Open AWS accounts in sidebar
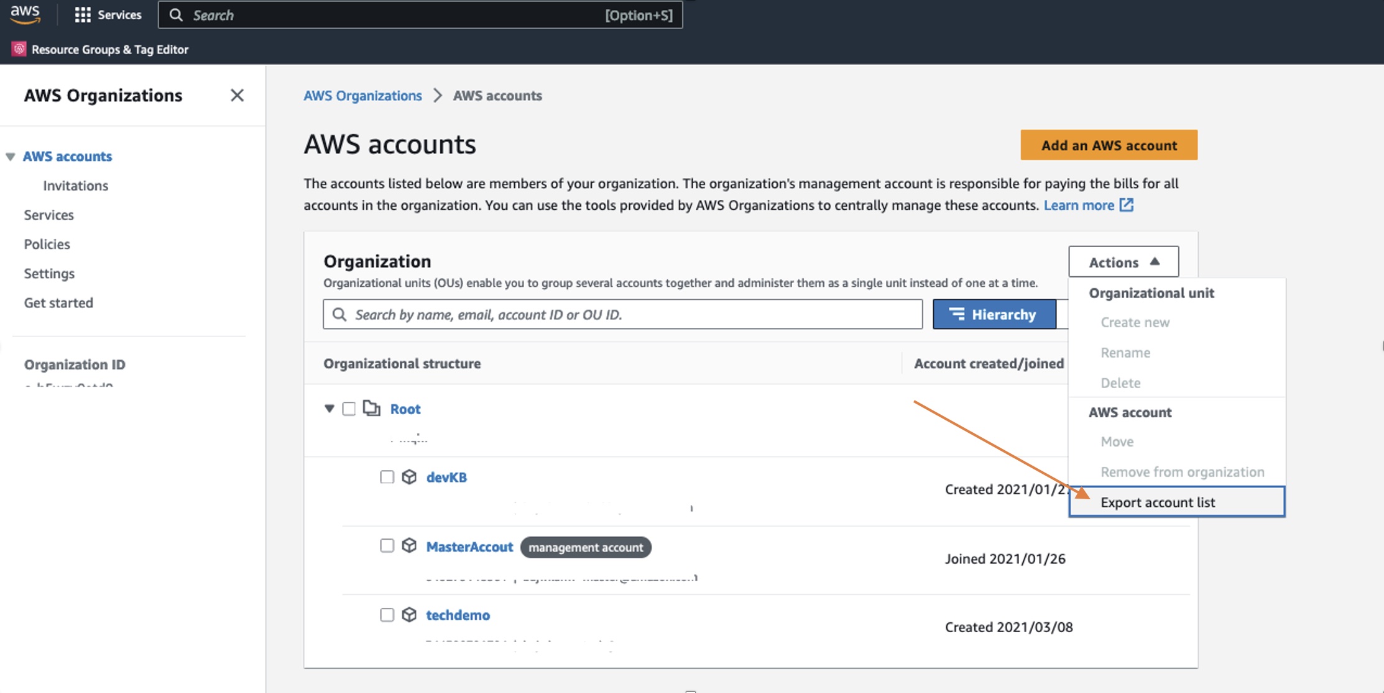 click(67, 156)
